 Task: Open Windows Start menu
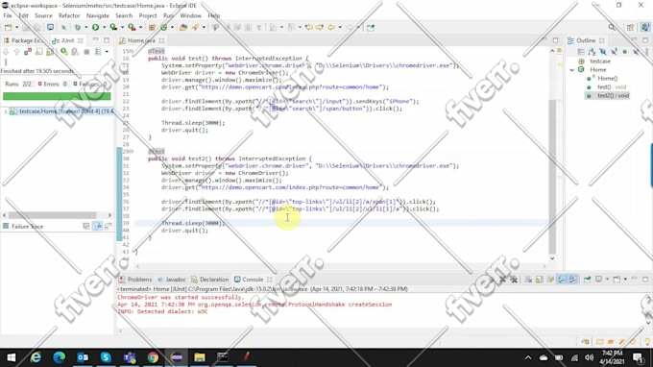click(x=12, y=357)
